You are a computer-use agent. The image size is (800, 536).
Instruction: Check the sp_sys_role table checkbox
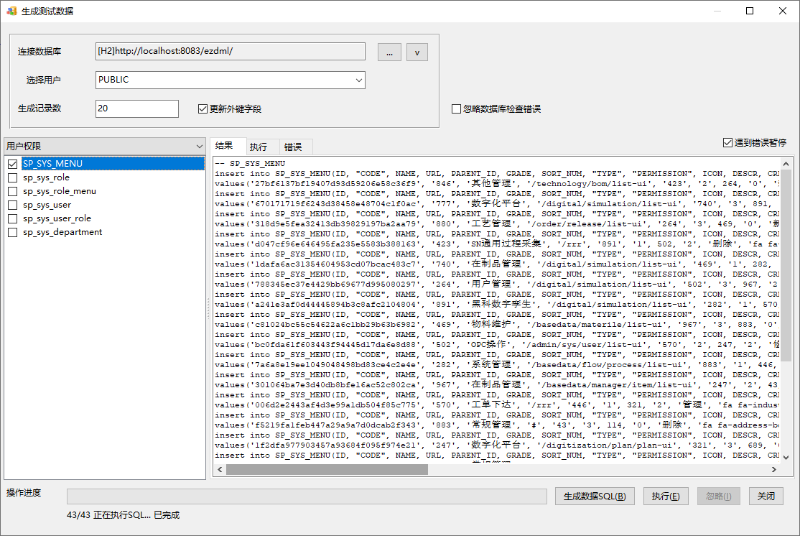click(x=13, y=177)
